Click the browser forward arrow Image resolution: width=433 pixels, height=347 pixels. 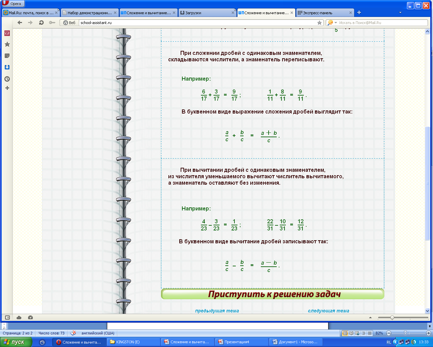(30, 23)
